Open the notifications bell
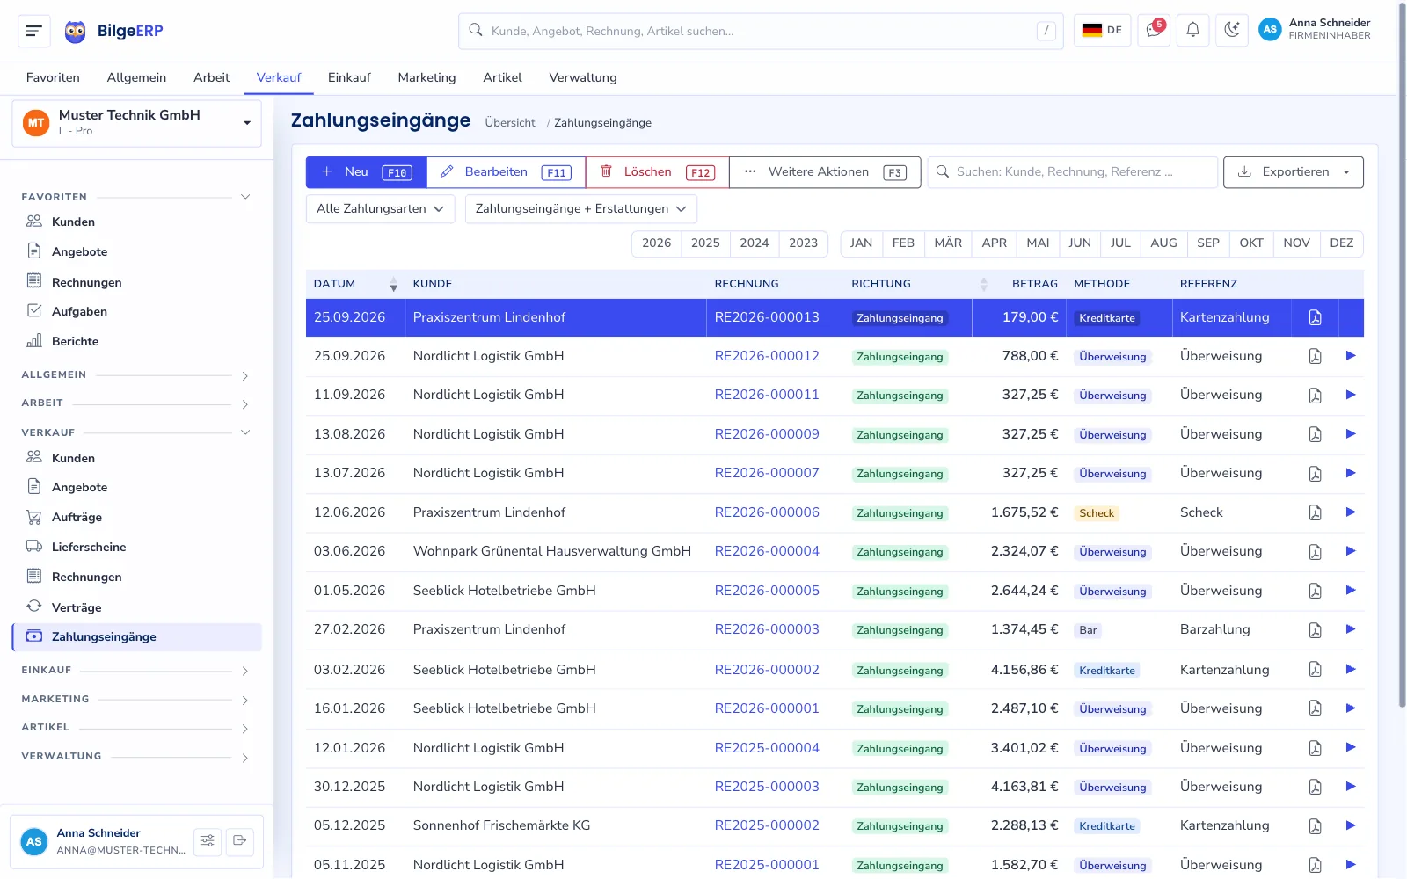This screenshot has height=879, width=1407. (x=1192, y=31)
